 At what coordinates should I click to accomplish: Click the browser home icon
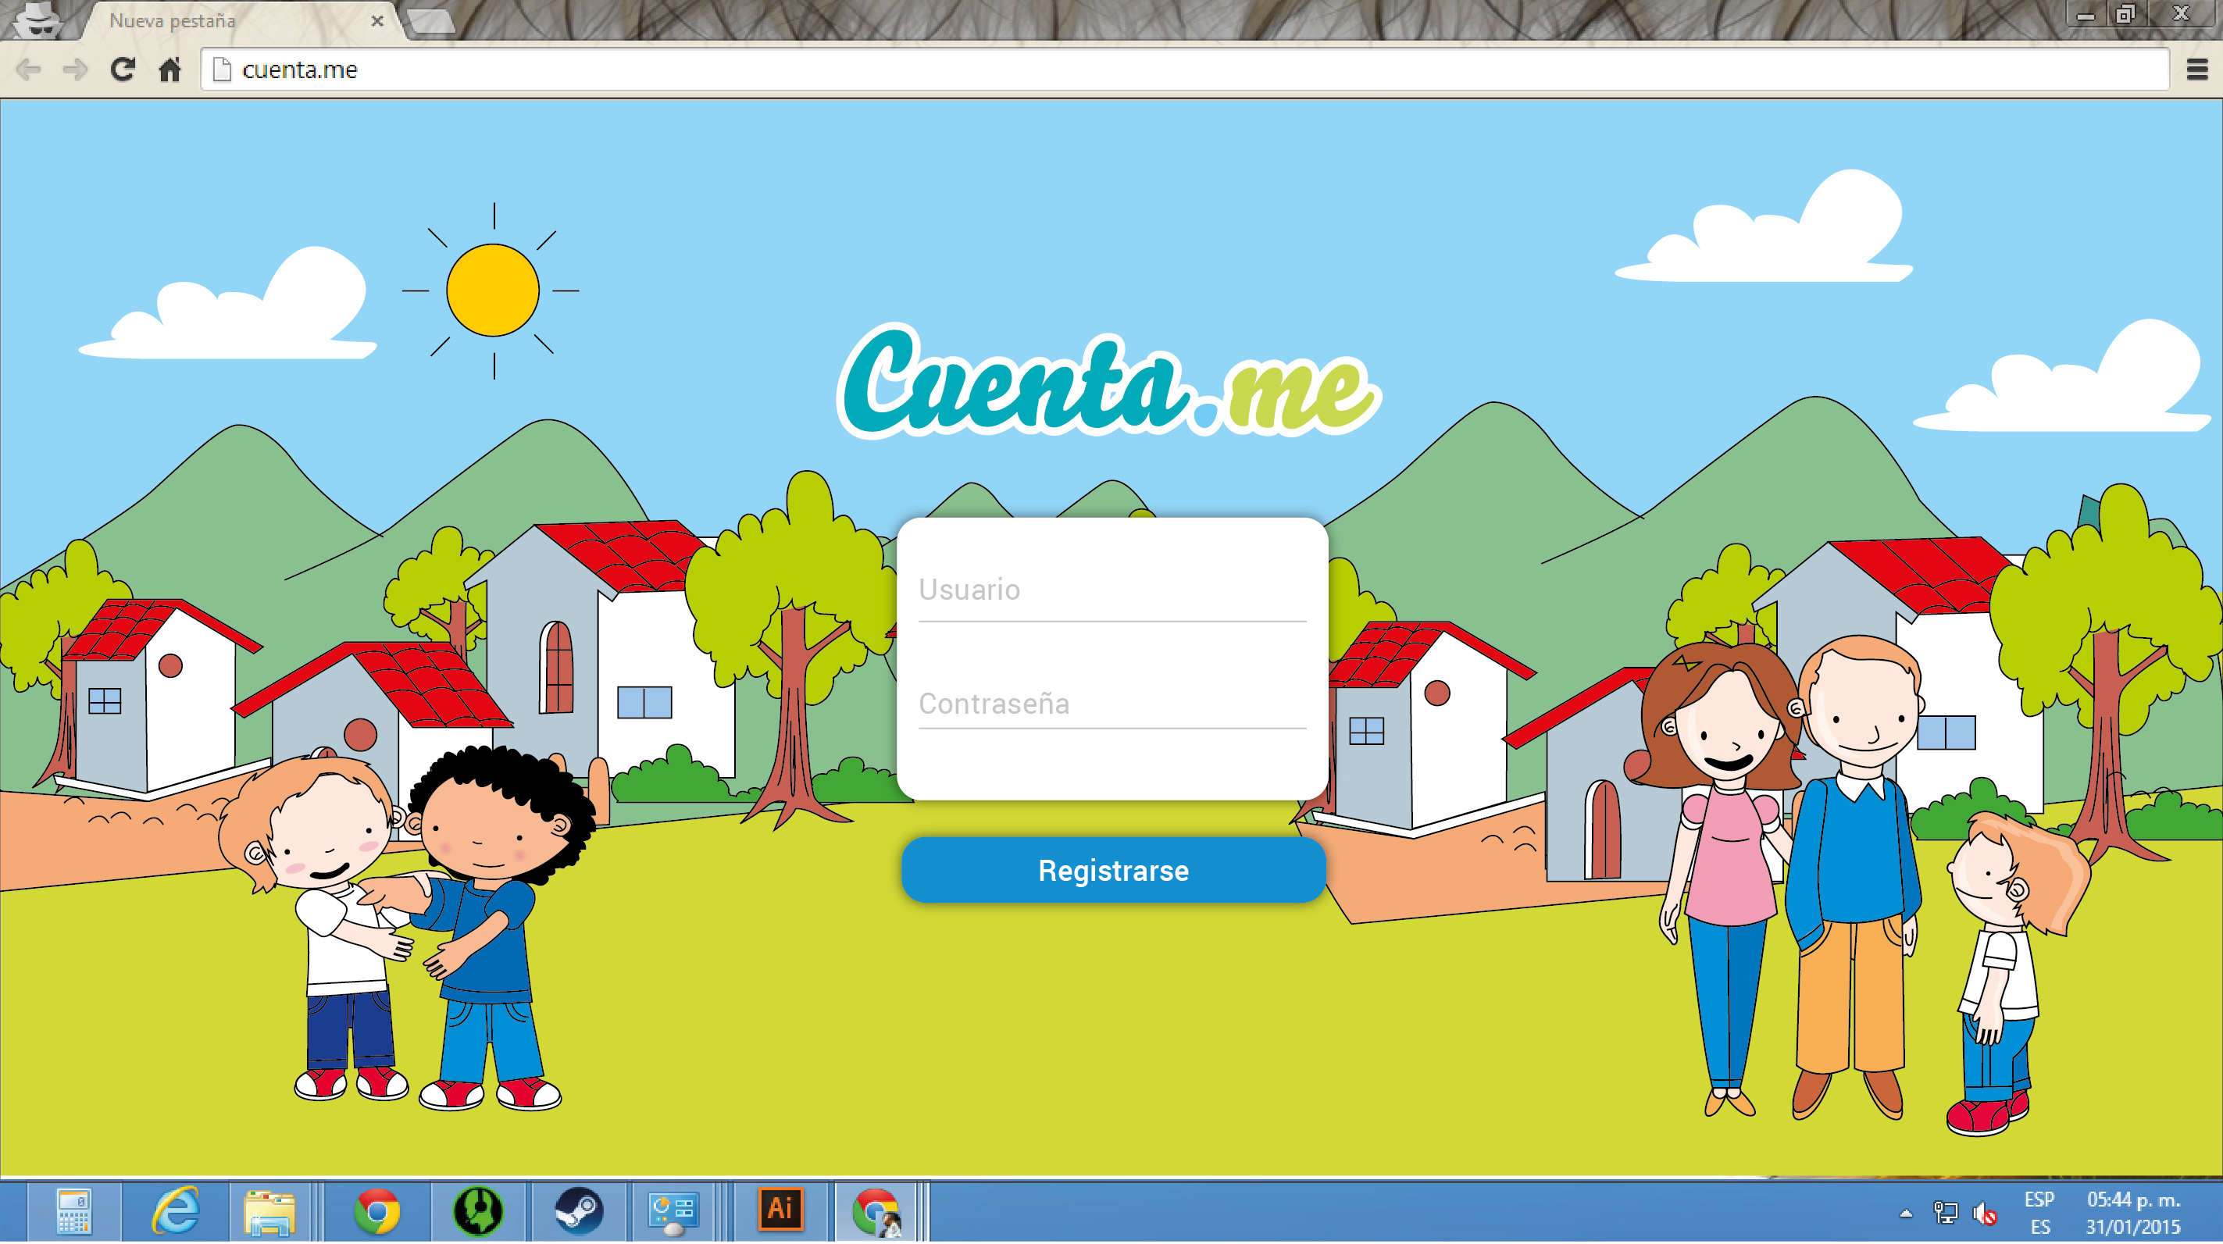click(x=170, y=69)
